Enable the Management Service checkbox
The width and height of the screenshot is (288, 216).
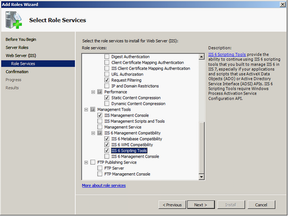pos(100,127)
